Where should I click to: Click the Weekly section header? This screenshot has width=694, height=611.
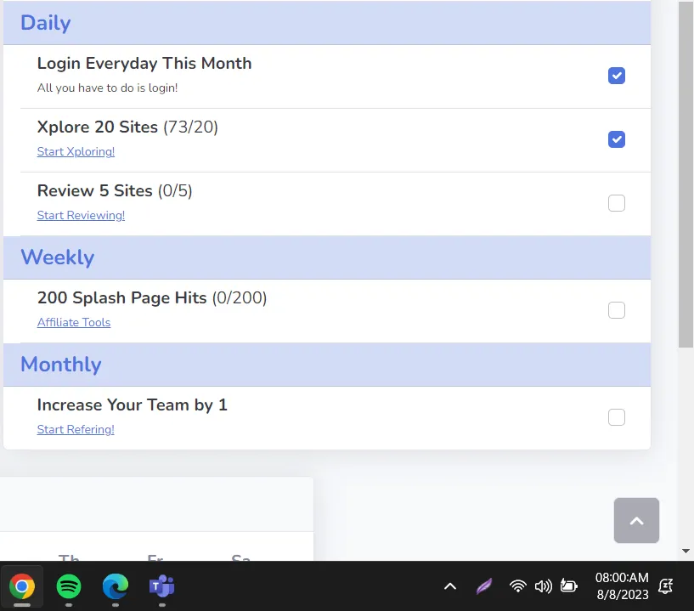click(x=327, y=257)
